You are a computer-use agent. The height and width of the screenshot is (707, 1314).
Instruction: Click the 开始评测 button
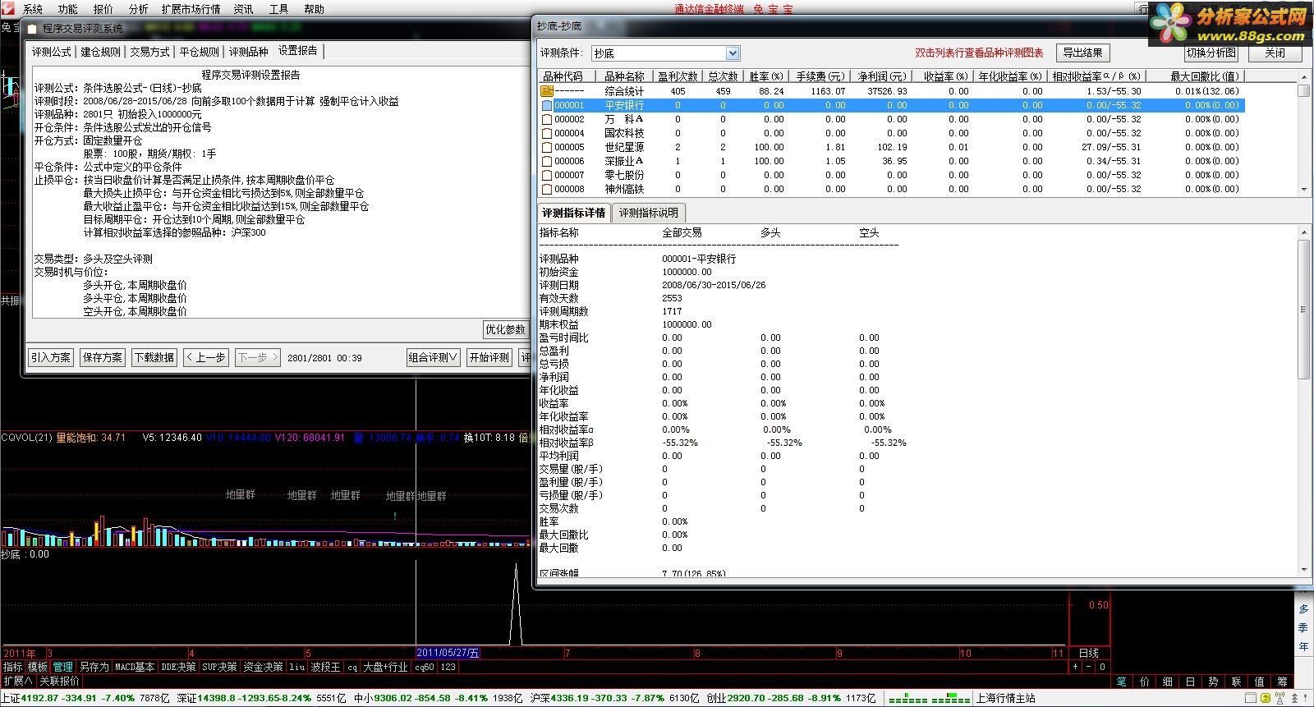pyautogui.click(x=489, y=357)
